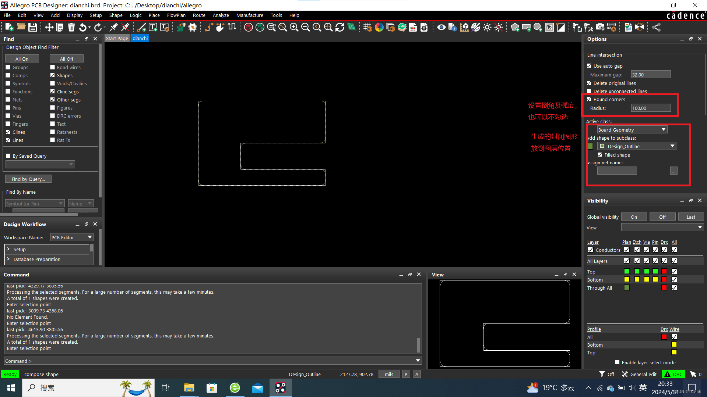Click the Delete trash icon
This screenshot has height=397, width=707.
71,27
